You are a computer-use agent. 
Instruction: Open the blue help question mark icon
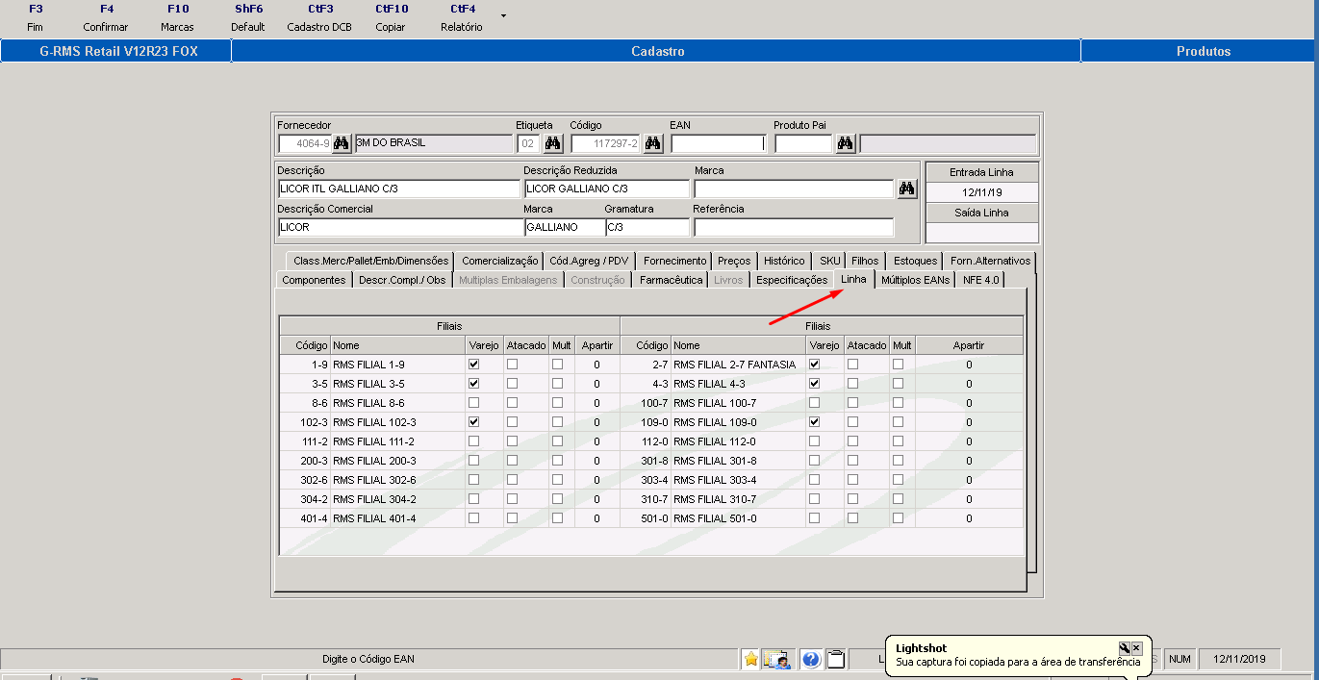click(x=811, y=659)
